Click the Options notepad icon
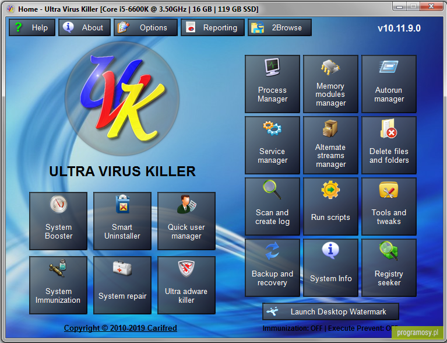 pyautogui.click(x=123, y=27)
